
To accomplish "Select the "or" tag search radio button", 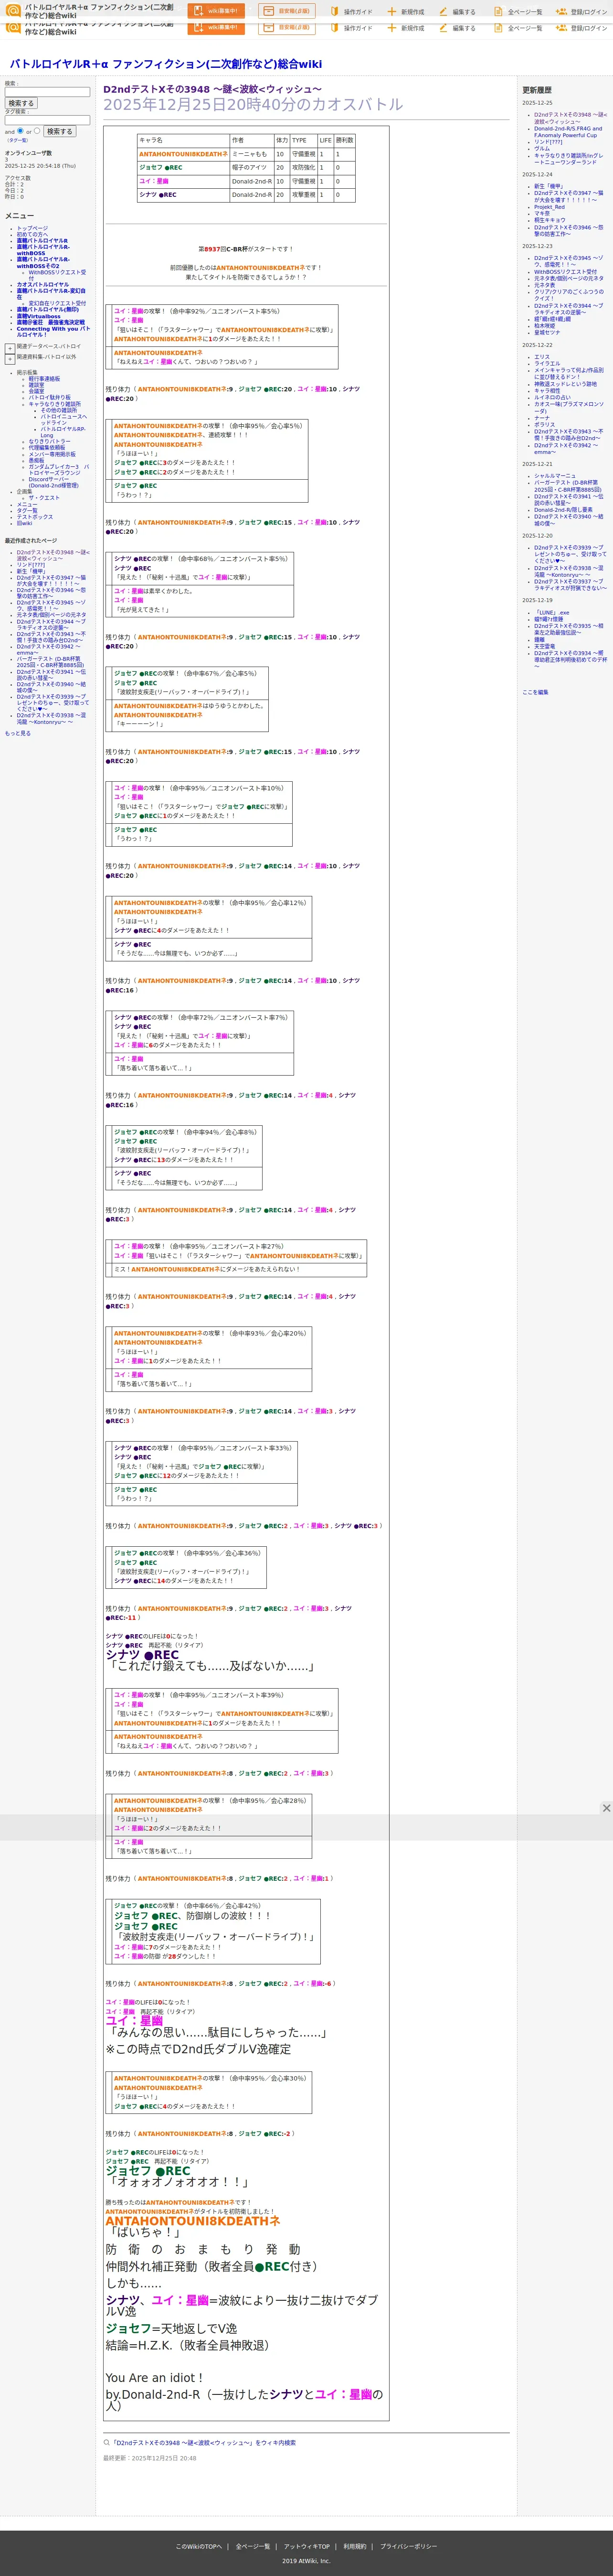I will click(x=37, y=131).
